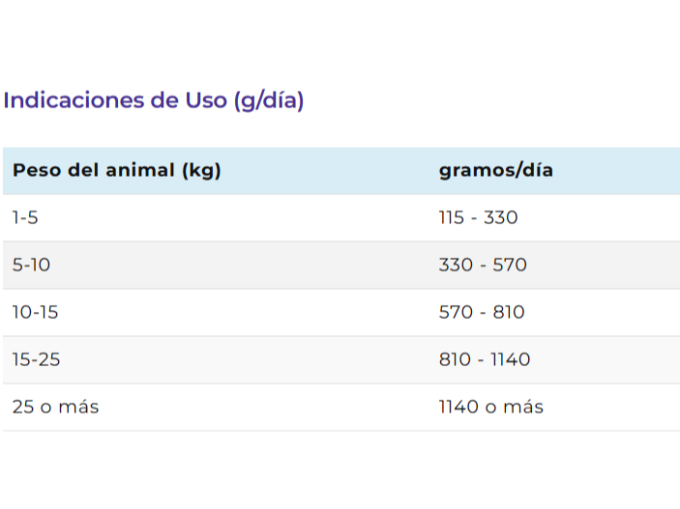Image resolution: width=680 pixels, height=509 pixels.
Task: Click the '10-15' weight cell
Action: tap(35, 312)
